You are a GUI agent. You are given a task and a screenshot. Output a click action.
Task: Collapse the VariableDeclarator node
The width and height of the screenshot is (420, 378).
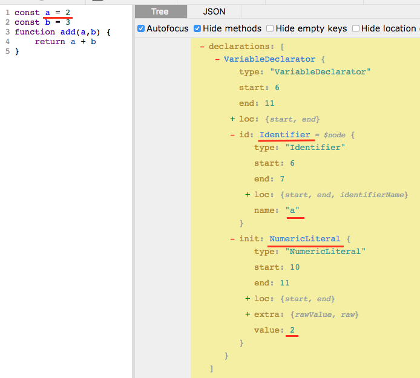coord(217,59)
